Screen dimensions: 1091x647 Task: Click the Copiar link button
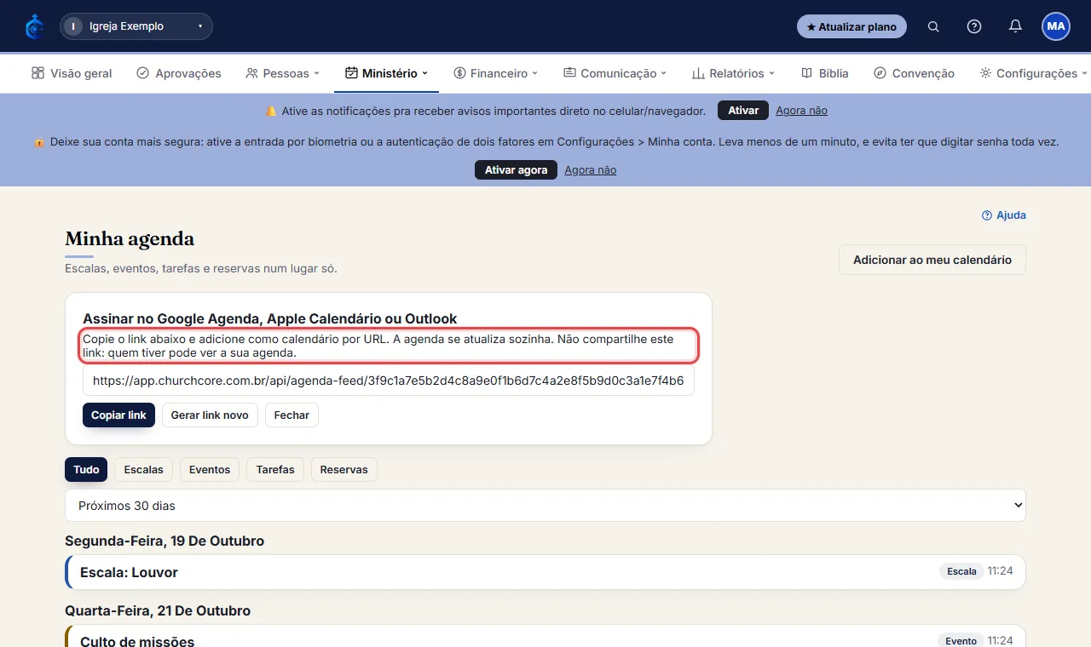click(x=118, y=415)
